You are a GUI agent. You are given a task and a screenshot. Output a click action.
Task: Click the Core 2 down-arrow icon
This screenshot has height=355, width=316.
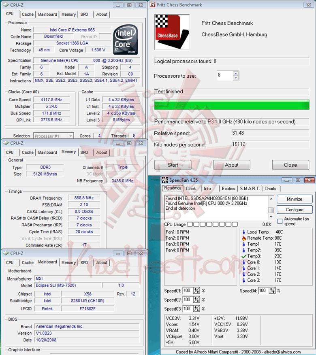tap(244, 274)
